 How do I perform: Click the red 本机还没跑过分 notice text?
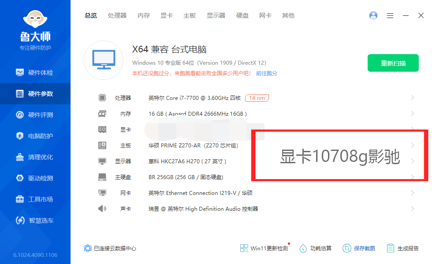pyautogui.click(x=191, y=73)
